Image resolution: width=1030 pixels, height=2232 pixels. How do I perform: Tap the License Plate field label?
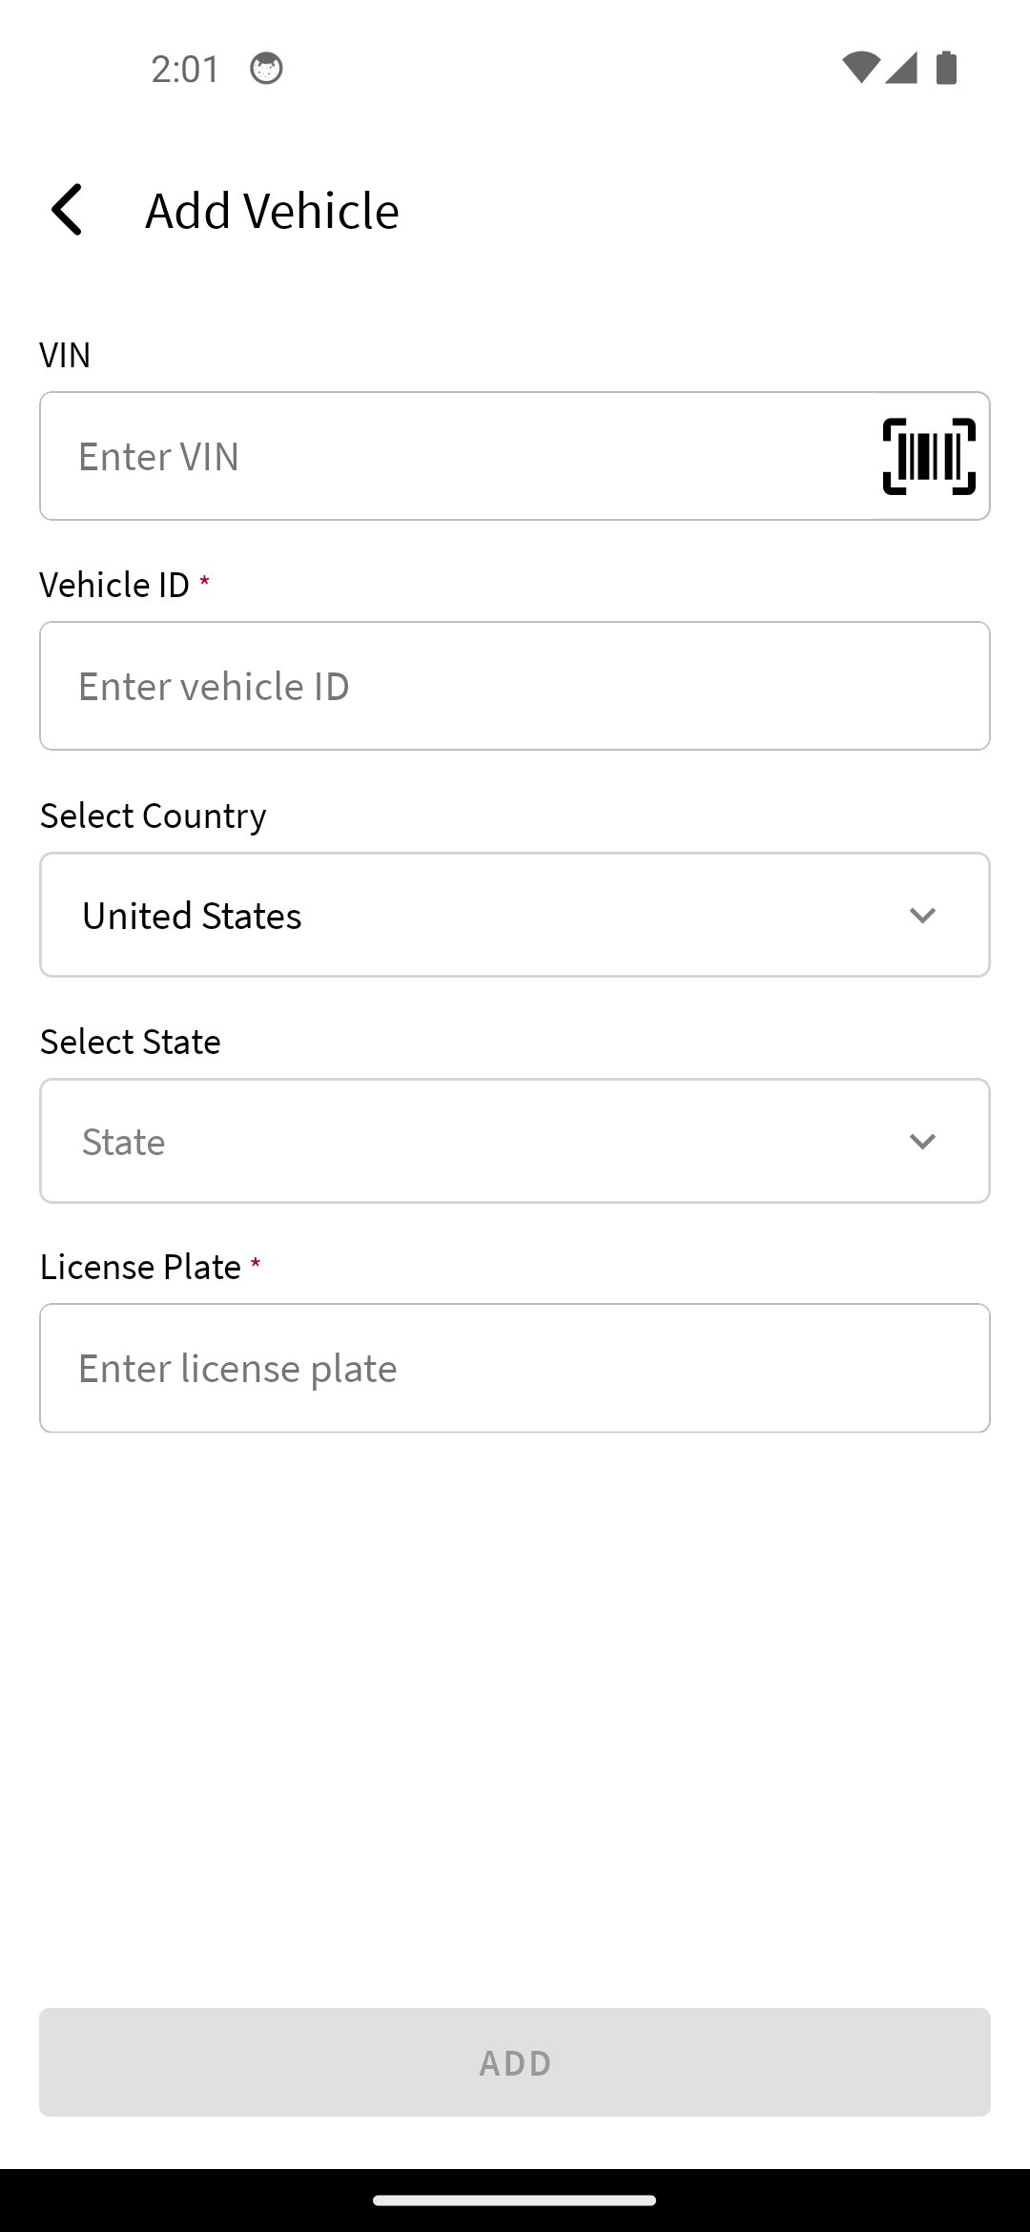coord(140,1268)
